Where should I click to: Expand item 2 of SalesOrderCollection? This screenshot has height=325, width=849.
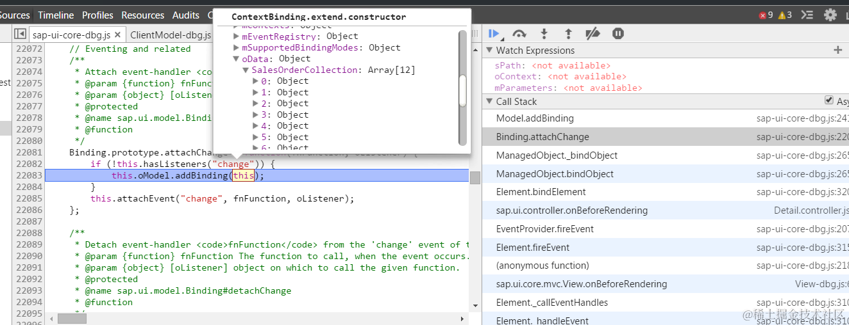256,104
